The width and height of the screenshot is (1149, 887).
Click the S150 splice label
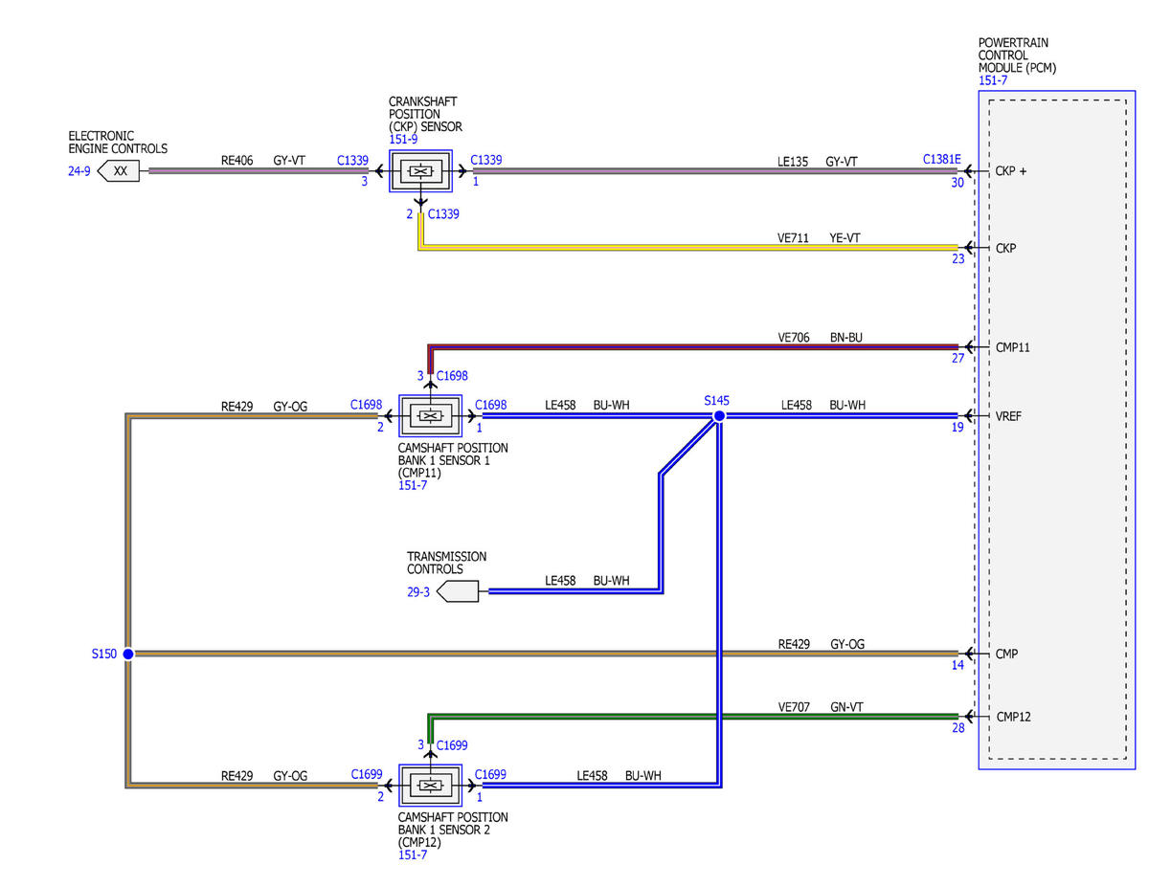click(104, 654)
